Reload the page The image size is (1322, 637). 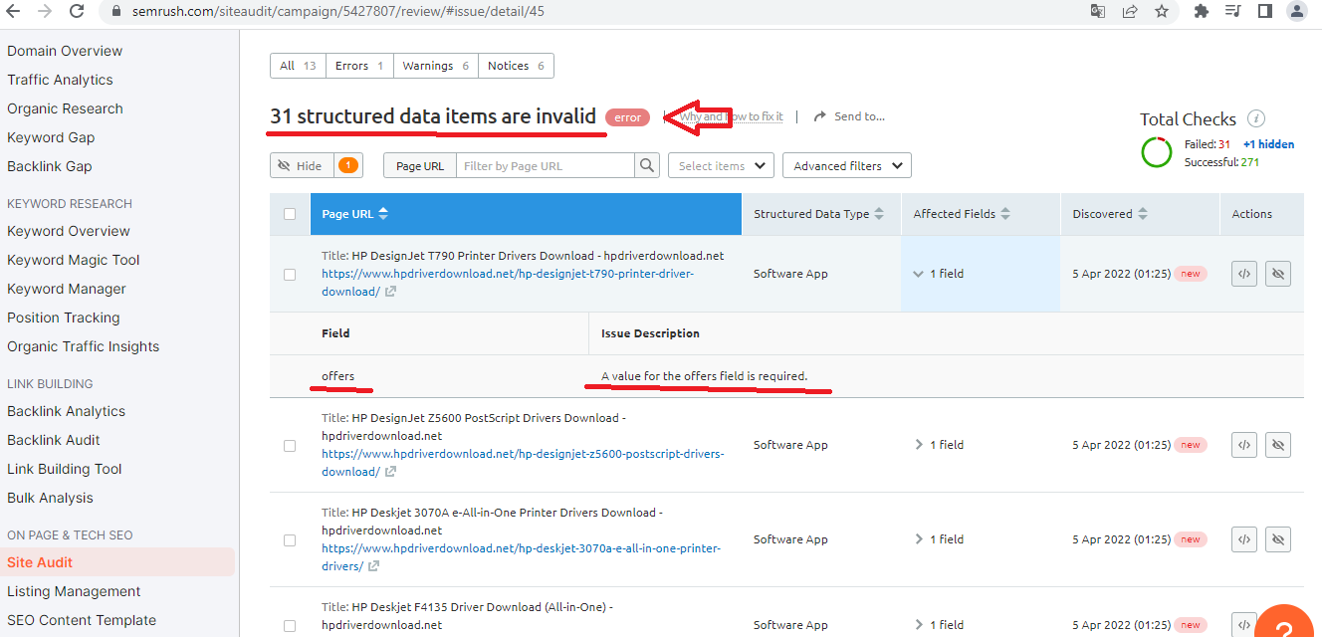(77, 12)
